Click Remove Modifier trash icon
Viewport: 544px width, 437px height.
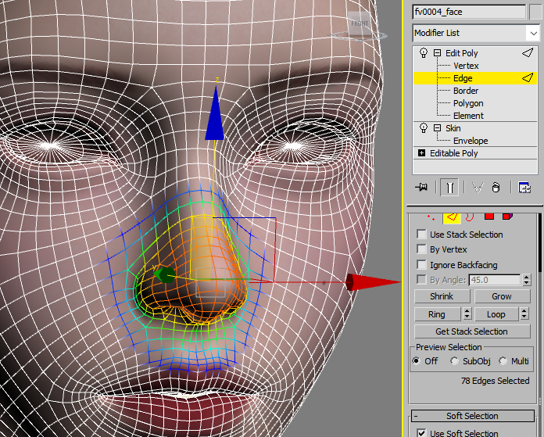(496, 188)
